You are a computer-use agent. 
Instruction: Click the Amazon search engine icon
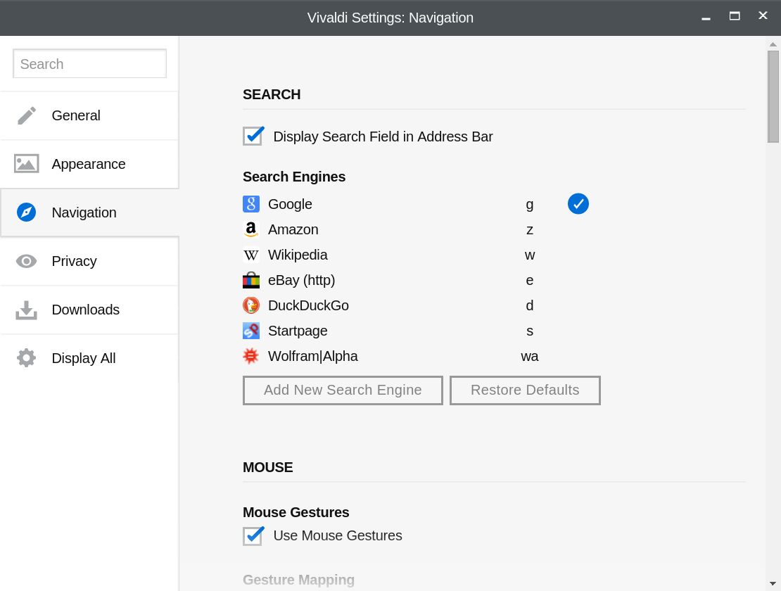251,229
